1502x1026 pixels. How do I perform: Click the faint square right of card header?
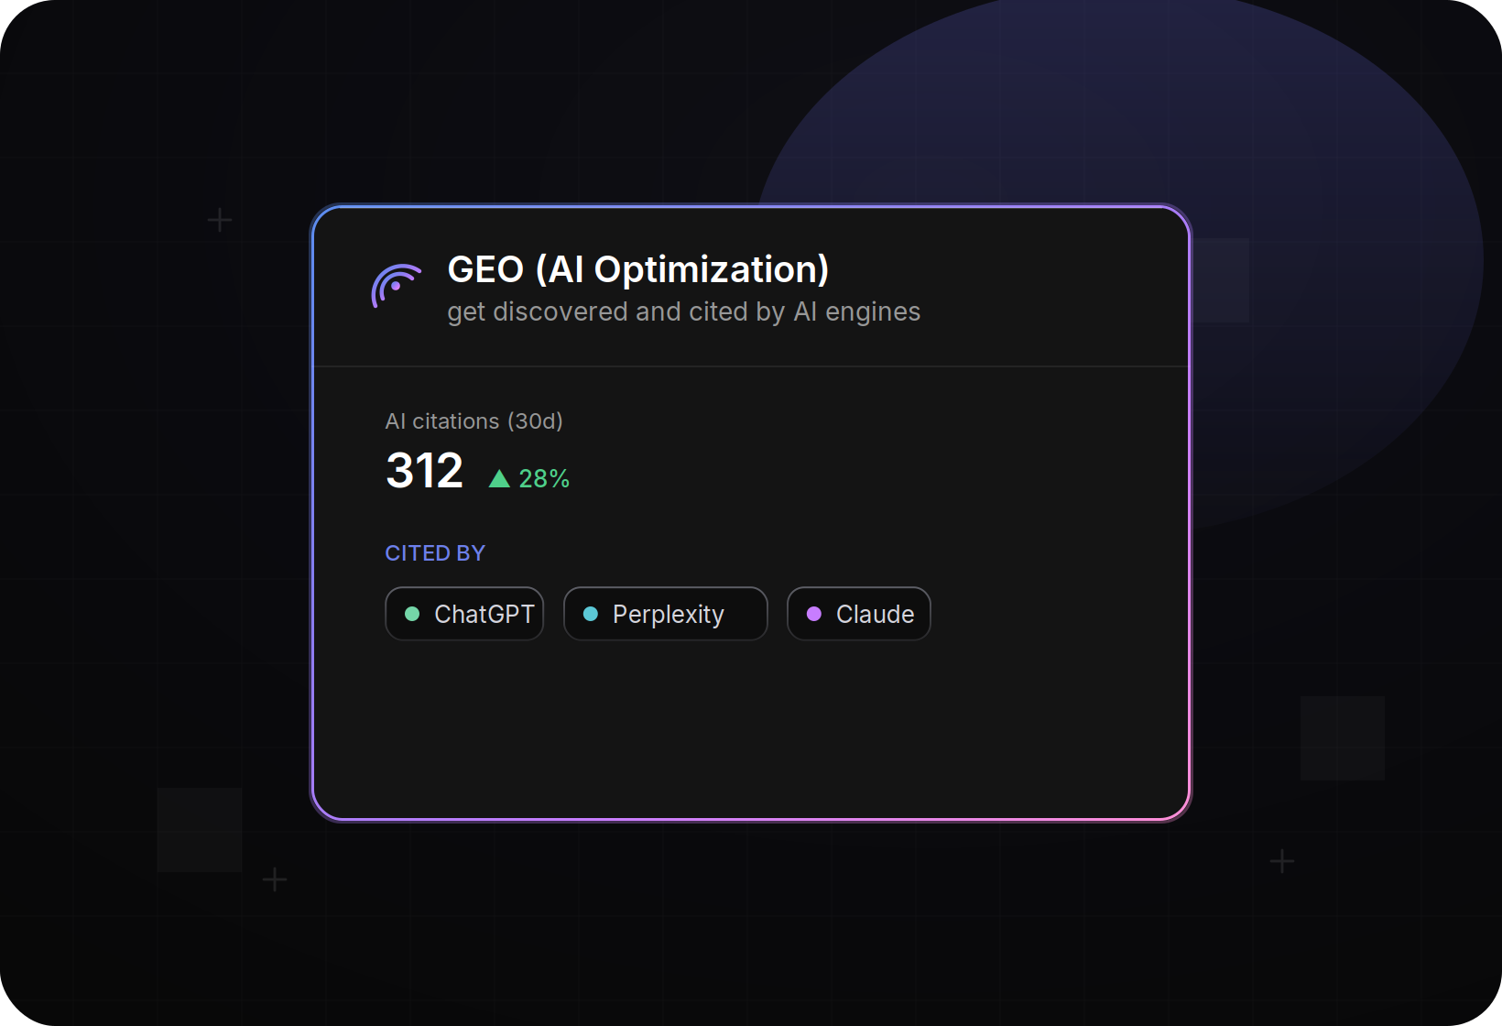point(1221,280)
